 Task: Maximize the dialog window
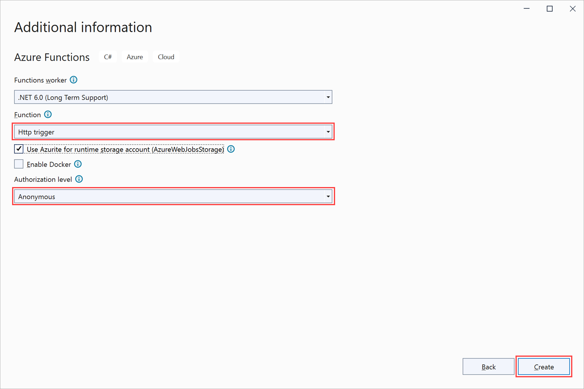[x=549, y=8]
